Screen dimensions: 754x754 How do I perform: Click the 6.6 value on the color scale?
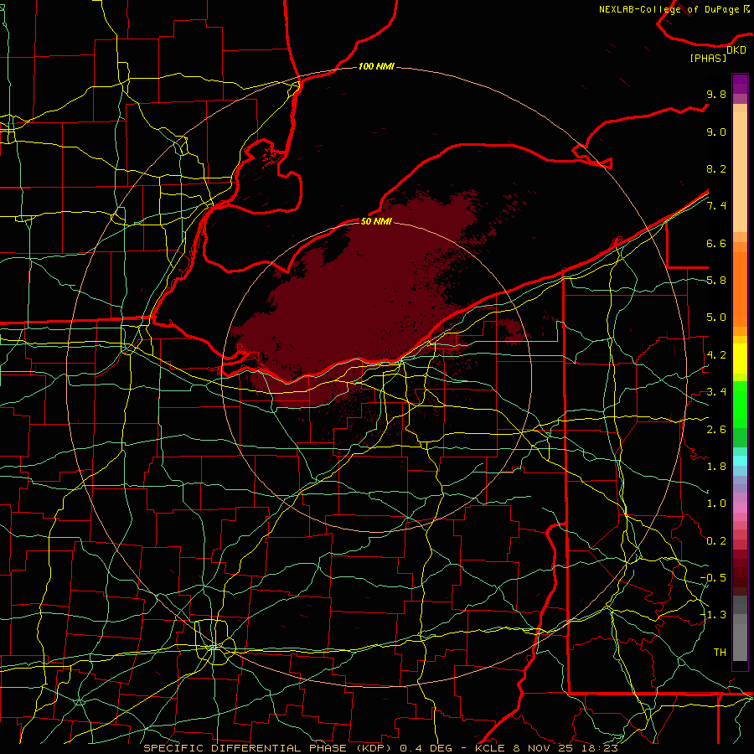tap(716, 244)
